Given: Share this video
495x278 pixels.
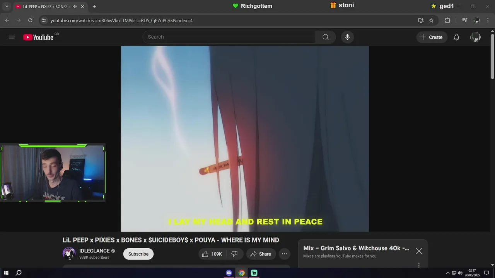Looking at the screenshot, I should [x=261, y=254].
